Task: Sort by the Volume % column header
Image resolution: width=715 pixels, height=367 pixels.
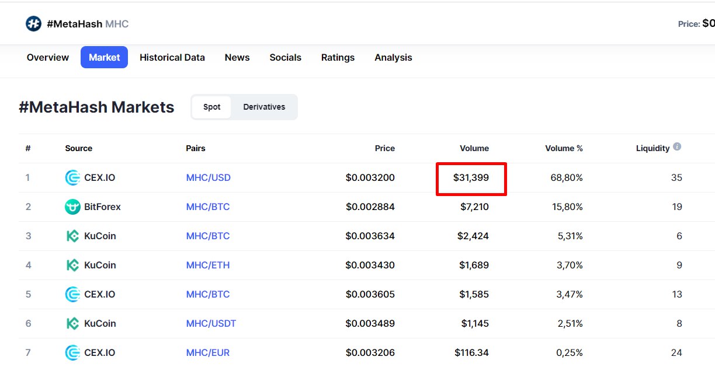Action: (564, 148)
